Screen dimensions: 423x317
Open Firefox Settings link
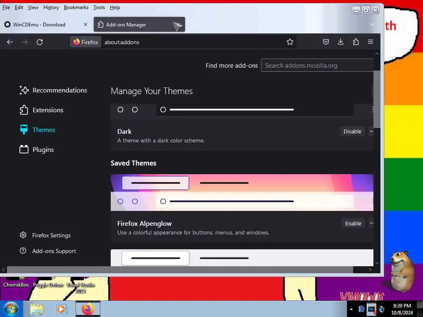[x=45, y=235]
